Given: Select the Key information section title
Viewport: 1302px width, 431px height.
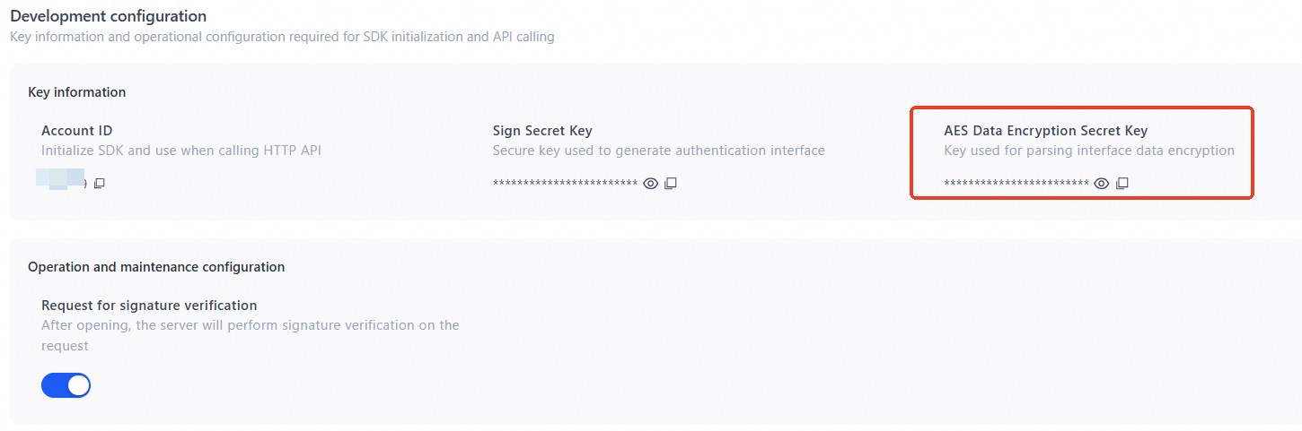Looking at the screenshot, I should [x=77, y=92].
